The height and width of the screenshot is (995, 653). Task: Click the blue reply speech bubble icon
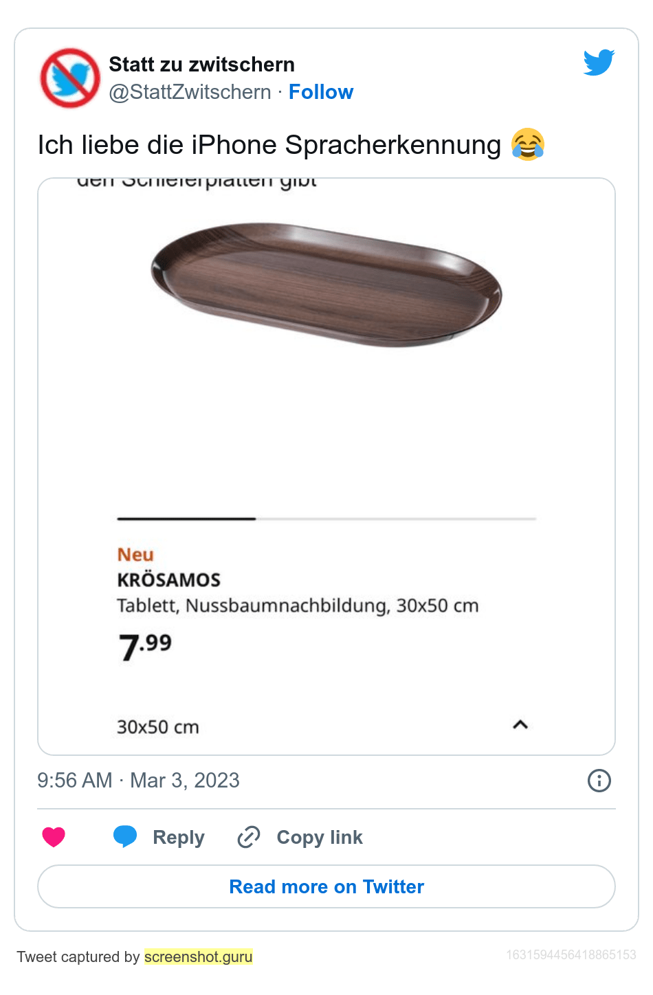click(x=125, y=836)
